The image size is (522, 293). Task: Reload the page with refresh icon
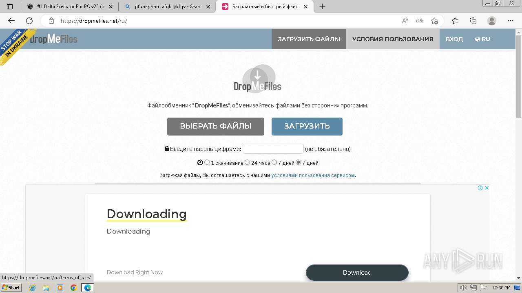29,21
